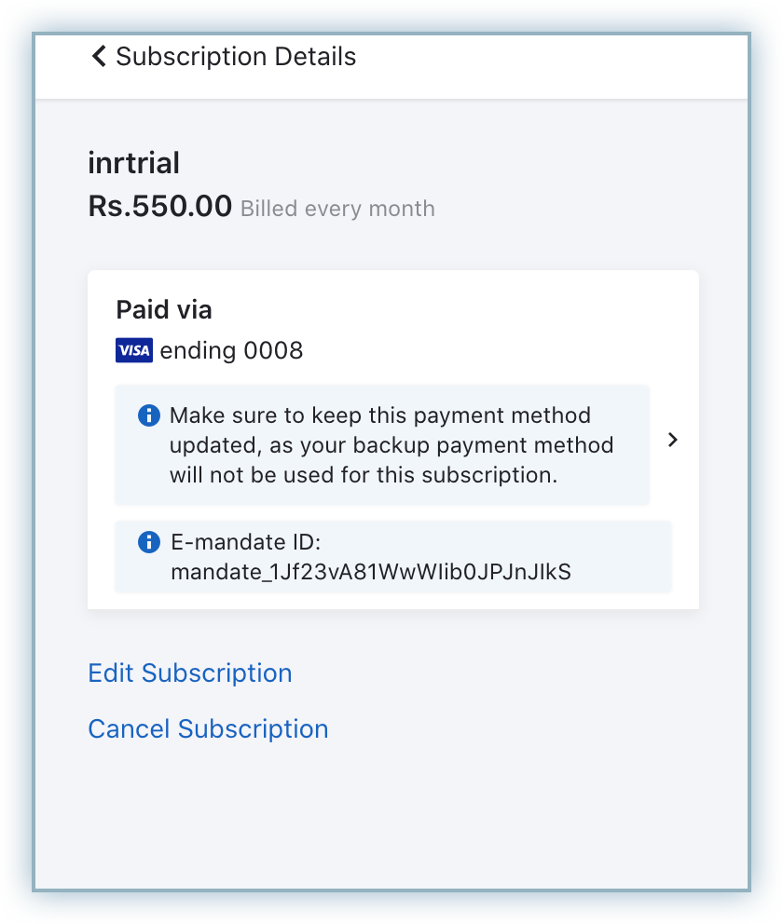Click the inrtrial plan name

point(133,164)
